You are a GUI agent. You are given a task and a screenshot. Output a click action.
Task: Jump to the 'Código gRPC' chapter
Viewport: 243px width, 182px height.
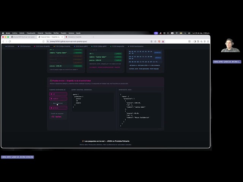[99, 46]
